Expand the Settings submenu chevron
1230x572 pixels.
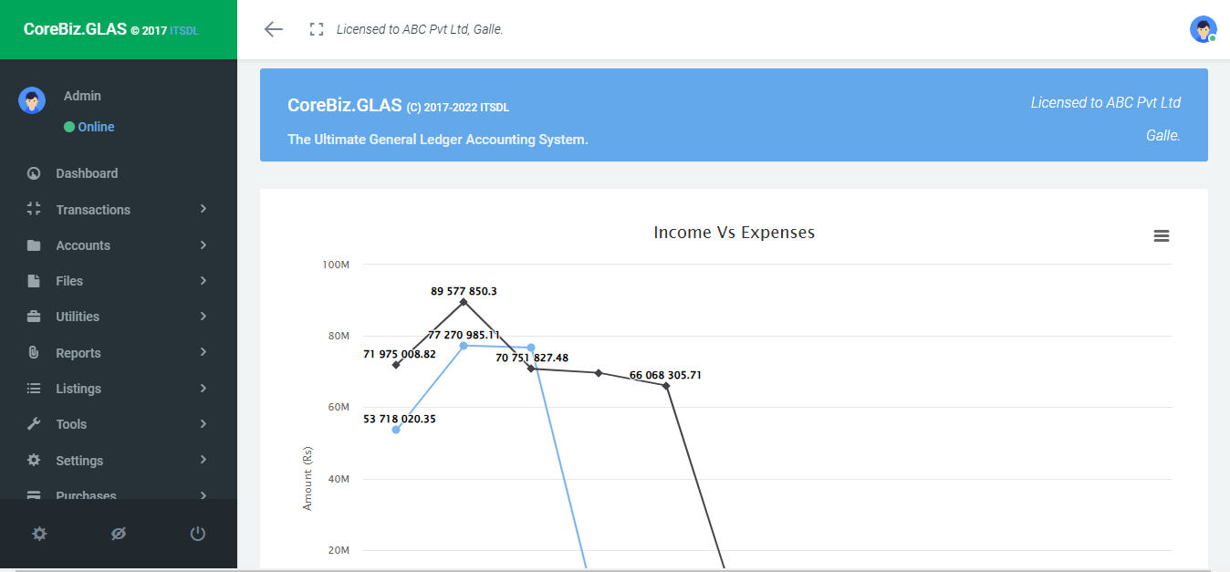tap(203, 460)
